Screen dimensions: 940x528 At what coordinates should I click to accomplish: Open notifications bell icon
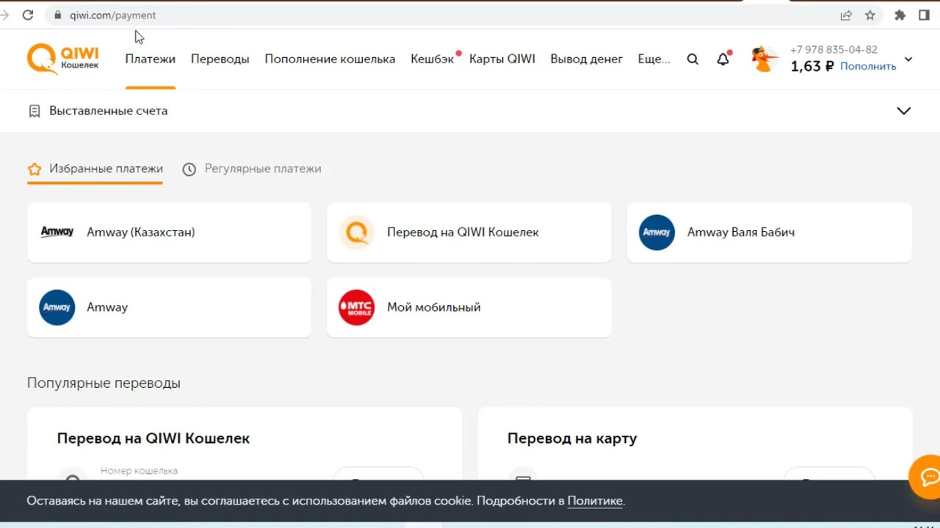pos(723,59)
